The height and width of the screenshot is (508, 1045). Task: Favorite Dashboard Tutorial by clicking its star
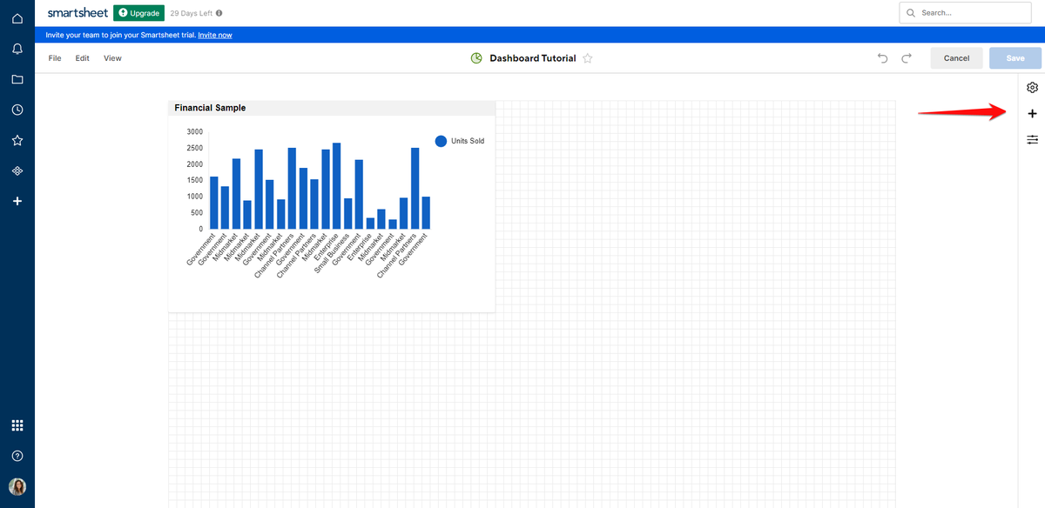click(587, 57)
